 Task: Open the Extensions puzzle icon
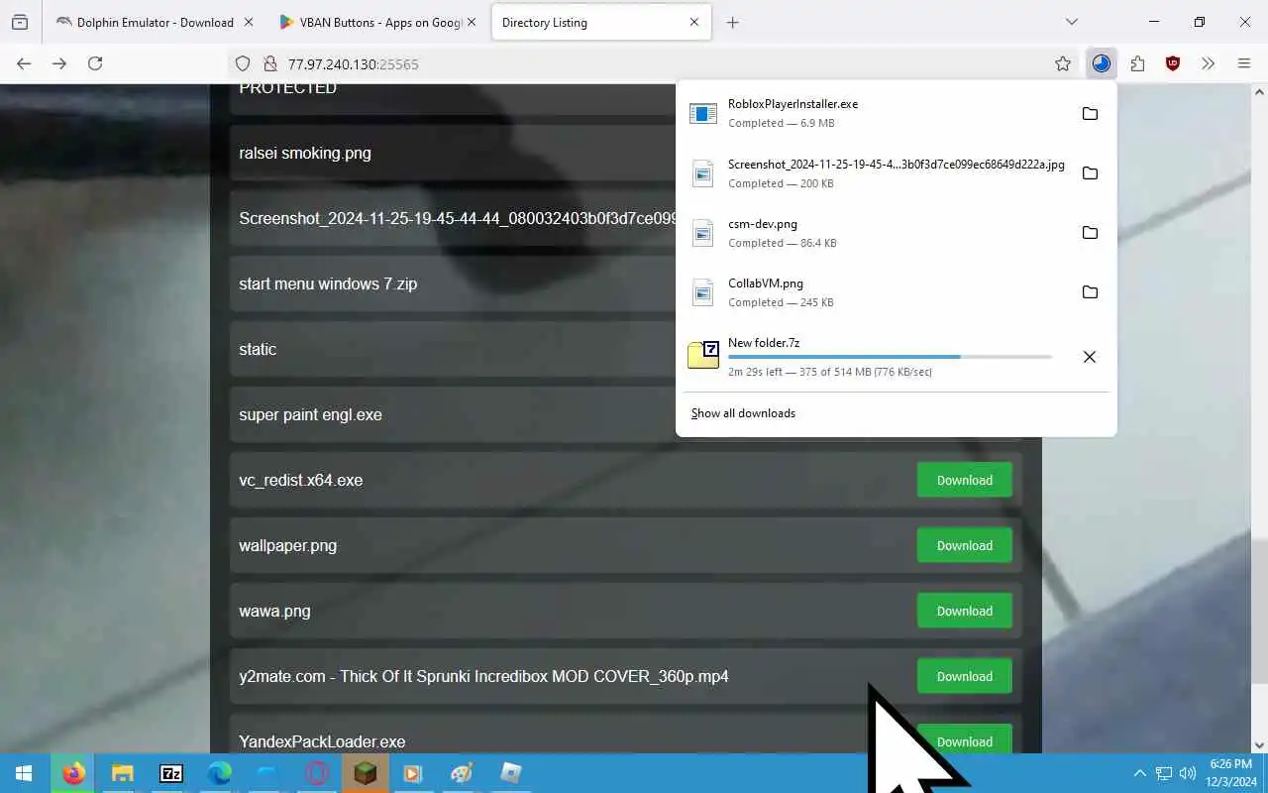pos(1137,63)
